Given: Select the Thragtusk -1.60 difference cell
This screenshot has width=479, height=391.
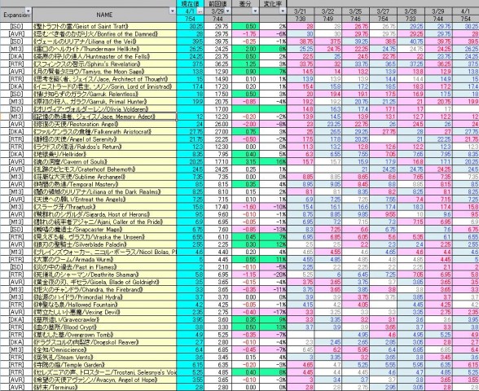Looking at the screenshot, I should 245,207.
